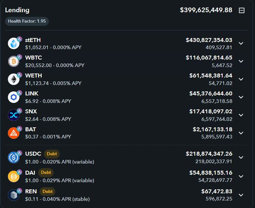Expand the WBTC row chevron
The height and width of the screenshot is (208, 255).
pos(241,61)
